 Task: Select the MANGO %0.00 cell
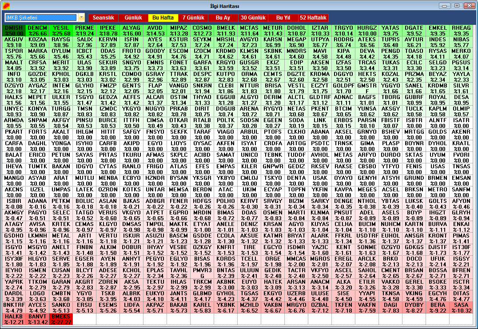14,181
